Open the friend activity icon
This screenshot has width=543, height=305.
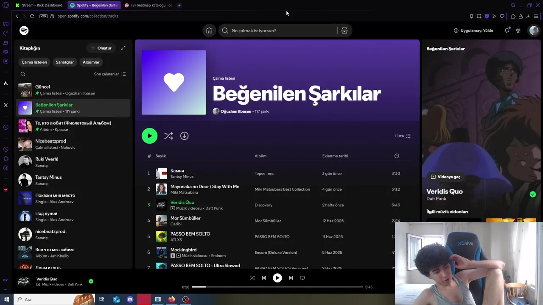click(x=518, y=30)
